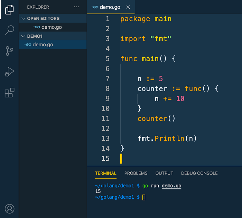Open the Search view in the activity bar

[x=10, y=30]
